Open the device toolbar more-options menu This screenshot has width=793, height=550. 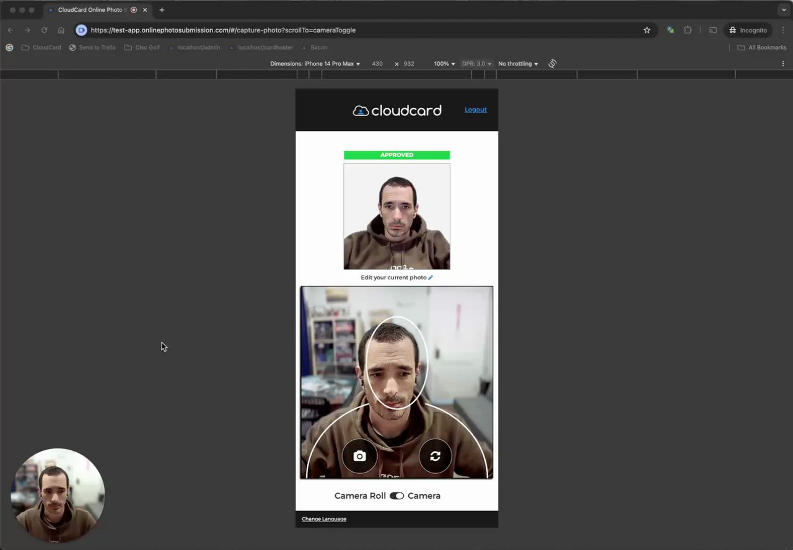[783, 64]
